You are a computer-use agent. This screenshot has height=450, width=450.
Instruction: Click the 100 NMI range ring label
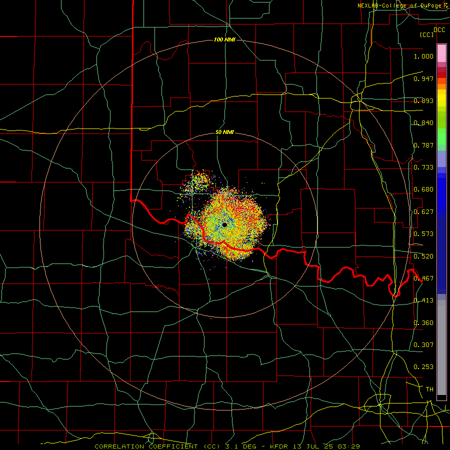coord(224,39)
